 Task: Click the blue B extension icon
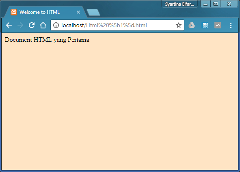click(205, 26)
